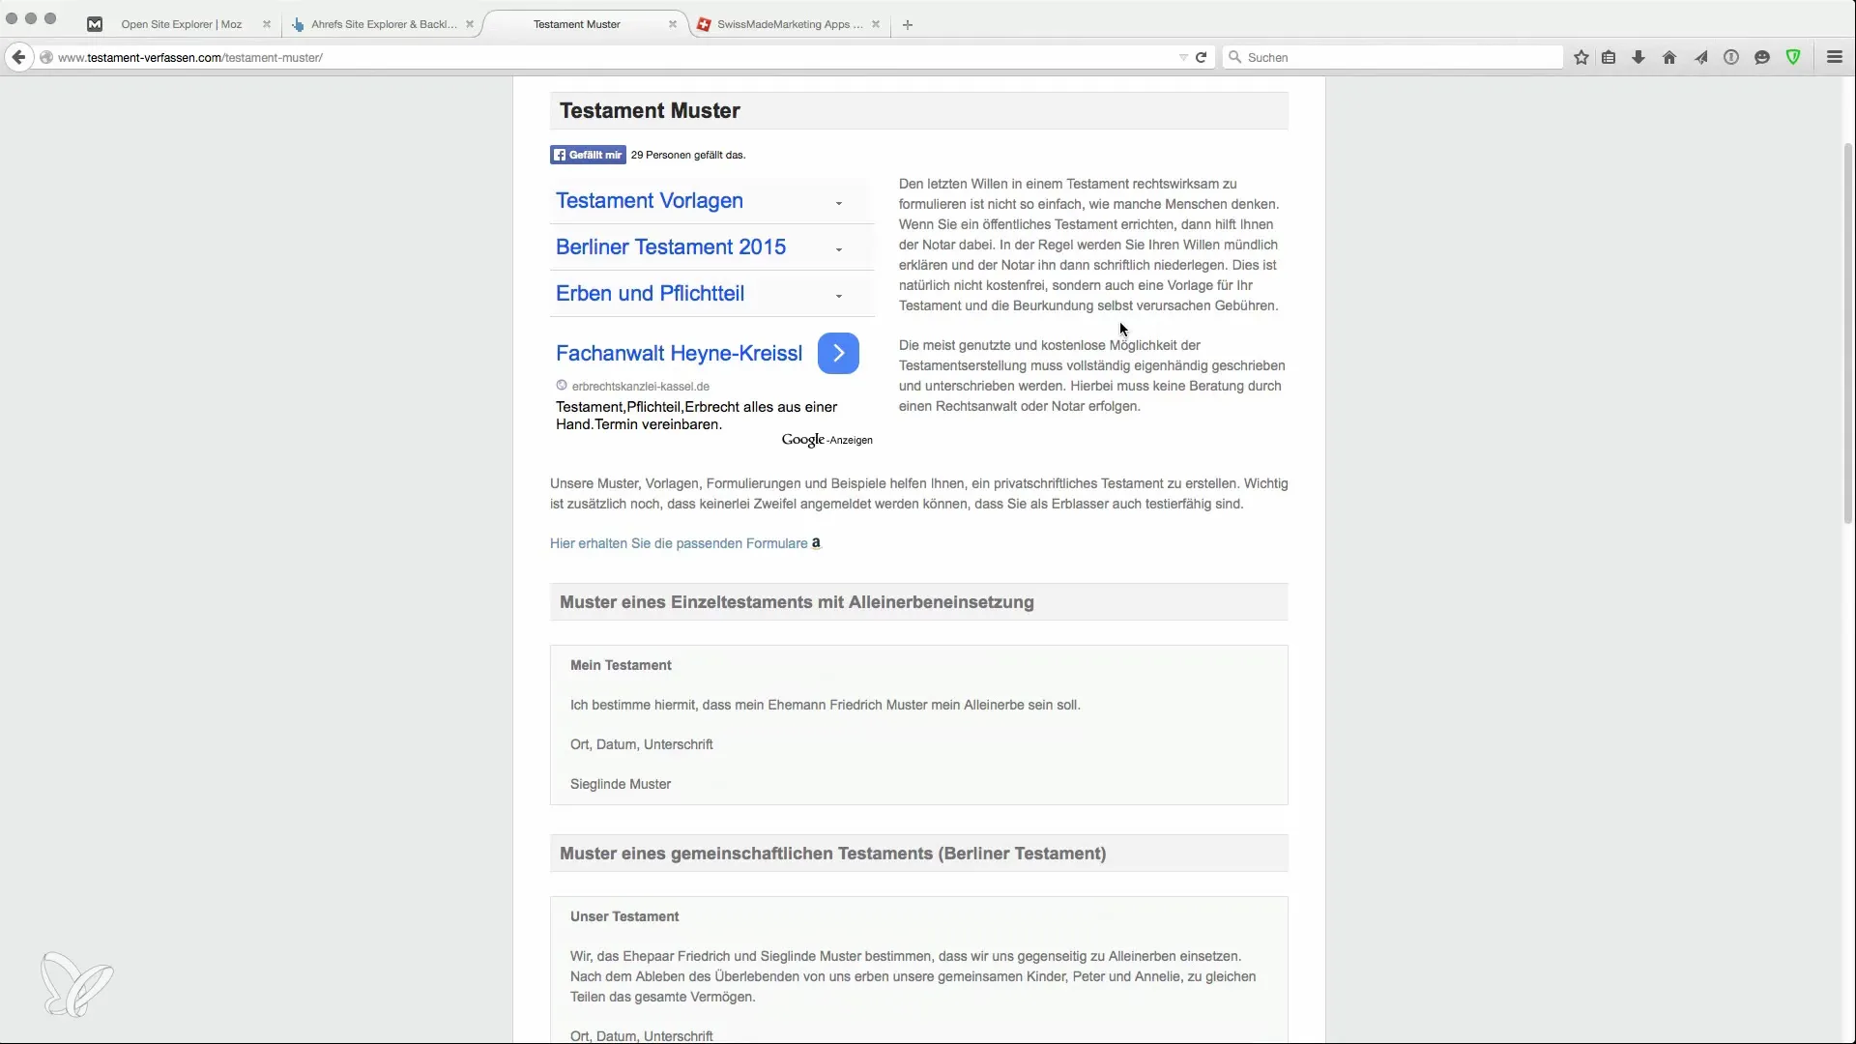Screen dimensions: 1856x1044
Task: Close the SwissMadeMarketing Apps tab
Action: click(x=876, y=24)
